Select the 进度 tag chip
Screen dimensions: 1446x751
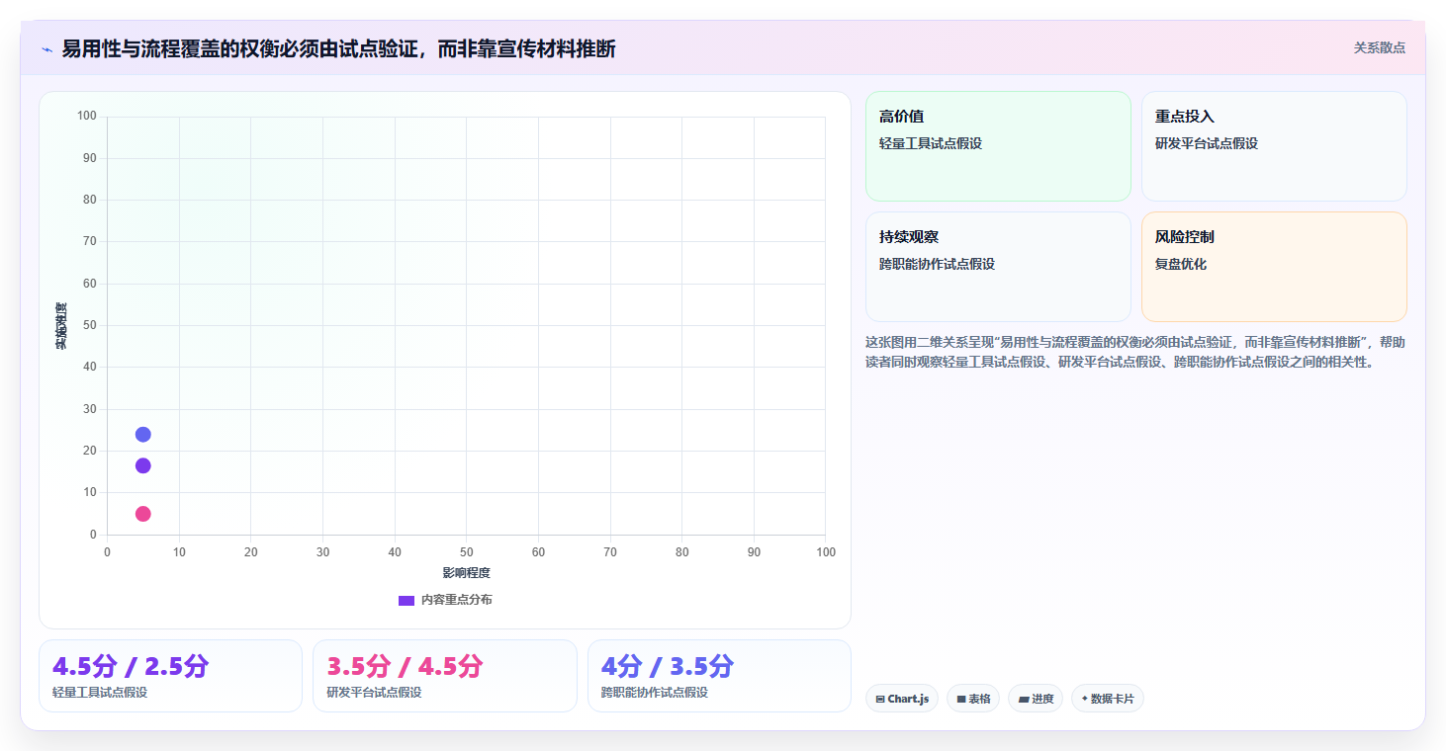point(1036,699)
